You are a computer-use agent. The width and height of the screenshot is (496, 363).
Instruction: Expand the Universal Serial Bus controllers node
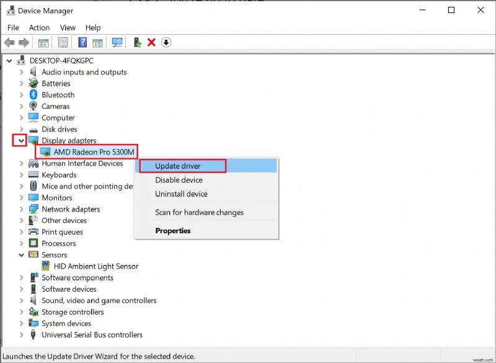click(x=22, y=335)
